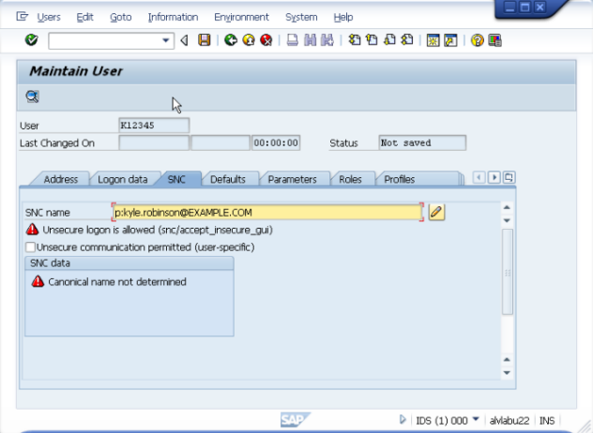
Task: Click the User field K12345
Action: click(154, 126)
